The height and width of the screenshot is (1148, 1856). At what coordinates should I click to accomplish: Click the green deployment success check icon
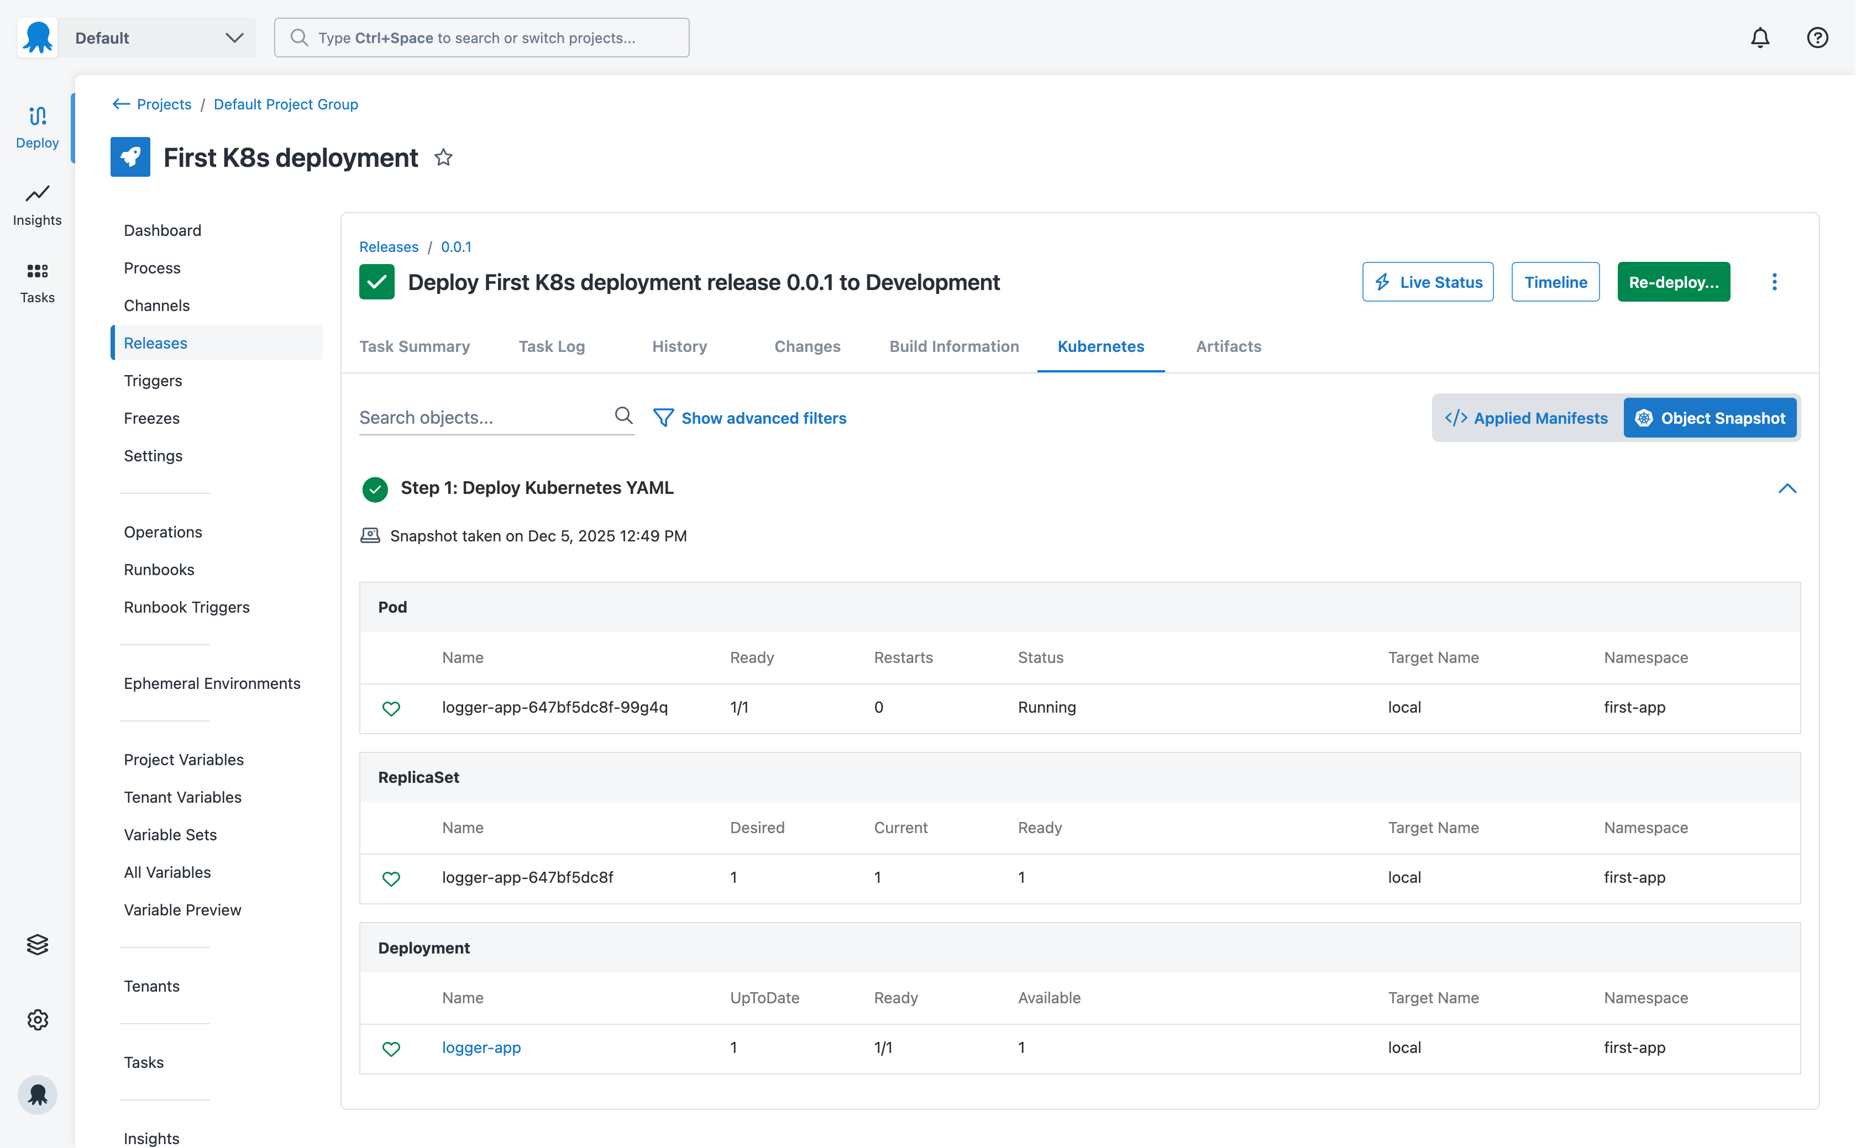(x=376, y=282)
